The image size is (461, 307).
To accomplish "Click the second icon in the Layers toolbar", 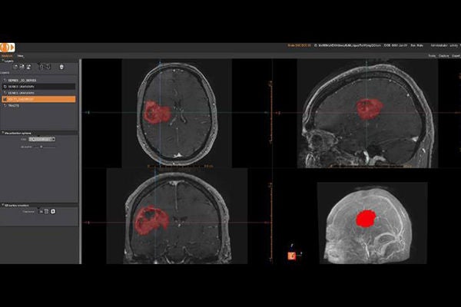I will [x=22, y=67].
